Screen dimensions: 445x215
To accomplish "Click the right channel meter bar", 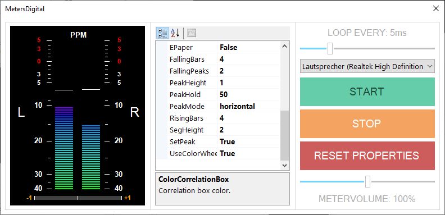I will (91, 157).
